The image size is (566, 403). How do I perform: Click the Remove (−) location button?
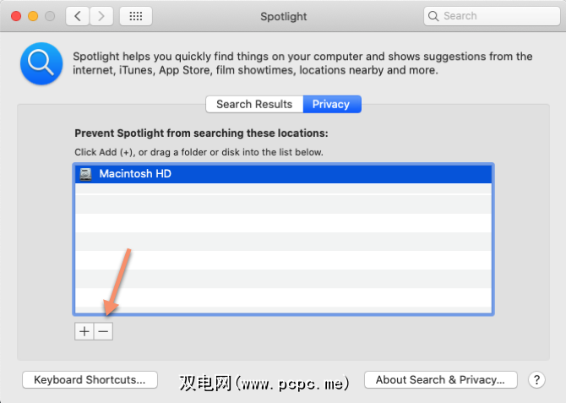(x=103, y=331)
